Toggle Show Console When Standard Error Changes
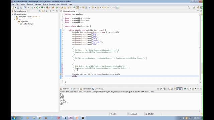The image size is (214, 120). (181, 89)
